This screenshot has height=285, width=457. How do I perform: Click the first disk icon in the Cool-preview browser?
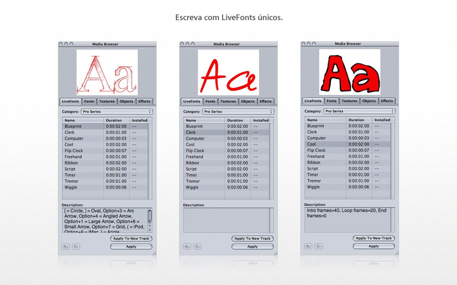[308, 246]
